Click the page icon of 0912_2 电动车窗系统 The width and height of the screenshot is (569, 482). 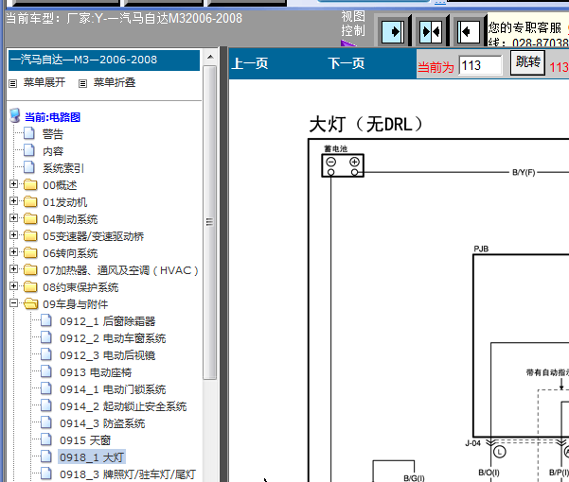pyautogui.click(x=46, y=337)
